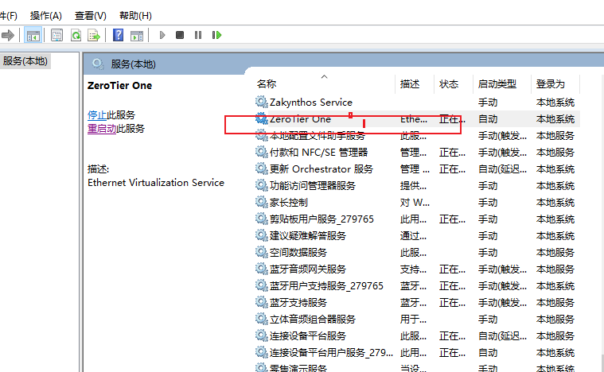Select 服务(本地) in the left tree
The image size is (604, 372).
(x=25, y=61)
